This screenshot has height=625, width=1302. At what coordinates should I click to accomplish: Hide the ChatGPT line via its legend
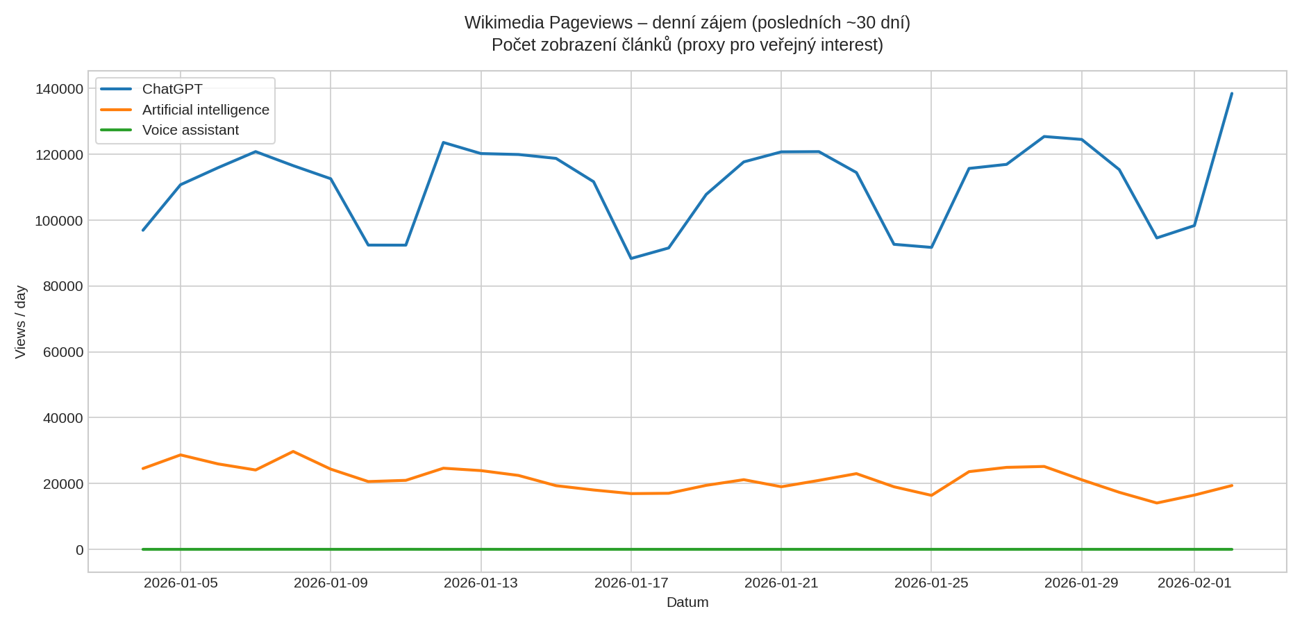point(172,89)
